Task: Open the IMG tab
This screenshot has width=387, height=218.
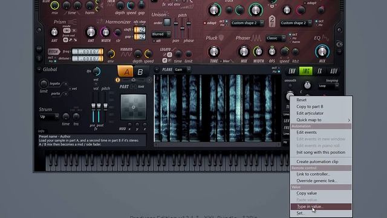Action: point(305,71)
